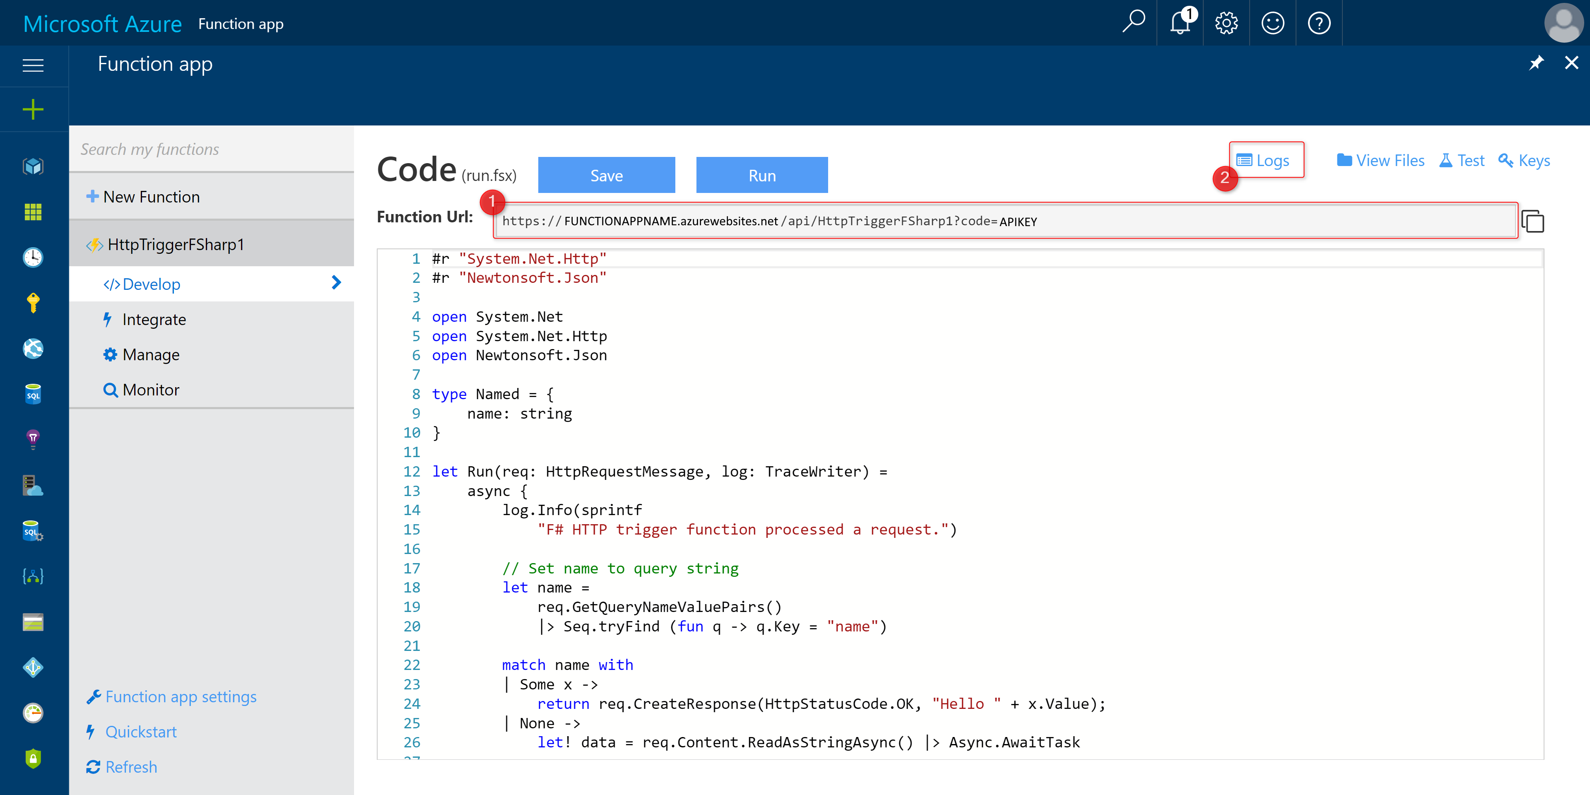
Task: Click the search magnifier in top bar
Action: pyautogui.click(x=1133, y=22)
